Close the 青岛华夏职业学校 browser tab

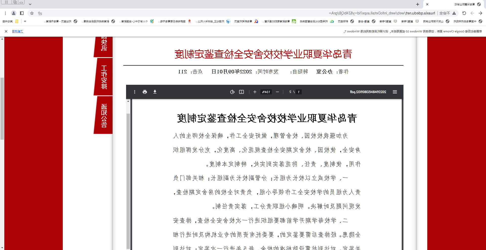coord(427,4)
